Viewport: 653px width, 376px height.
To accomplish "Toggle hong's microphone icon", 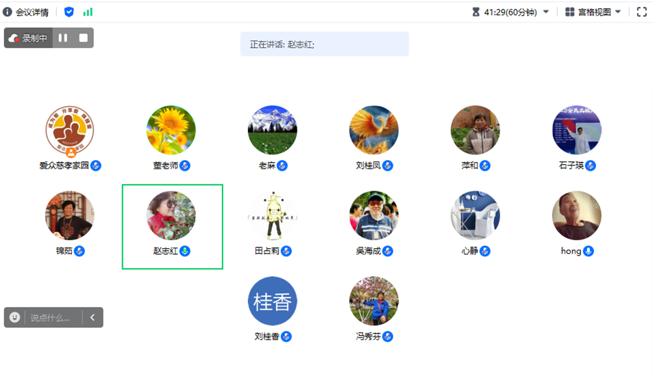I will (589, 251).
